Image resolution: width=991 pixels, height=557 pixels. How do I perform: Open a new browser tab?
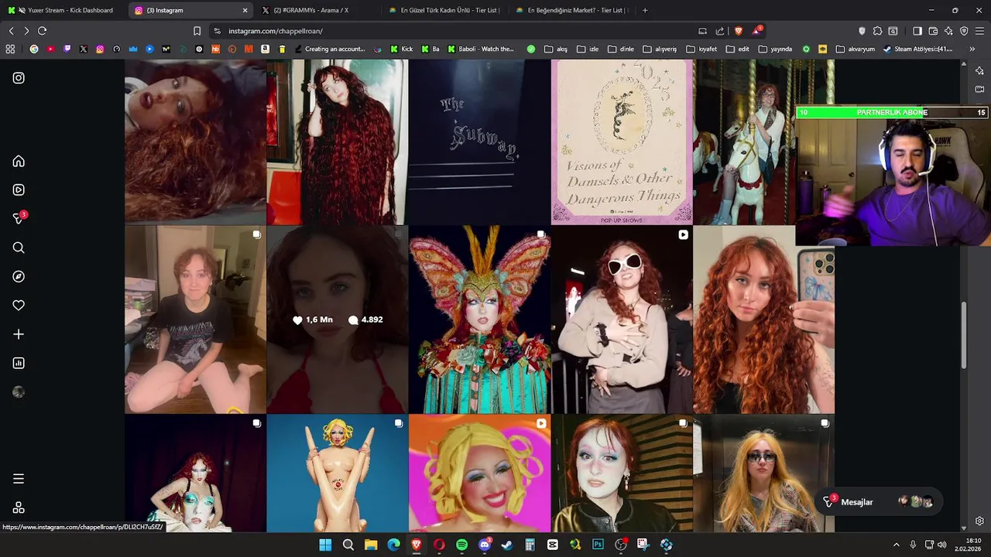point(645,10)
